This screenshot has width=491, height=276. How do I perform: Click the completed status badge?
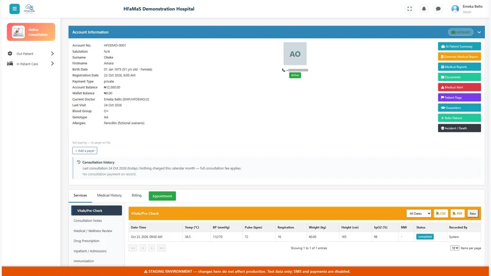point(425,237)
